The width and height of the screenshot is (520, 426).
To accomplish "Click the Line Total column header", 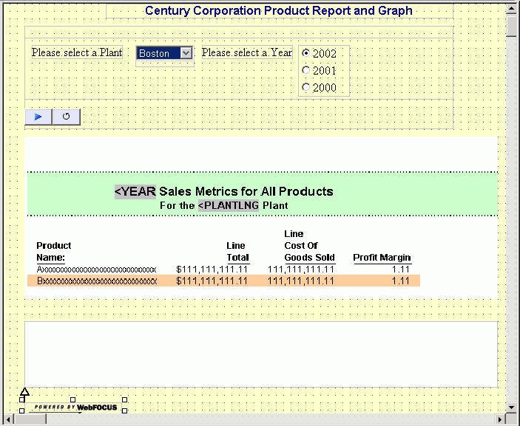I will [x=237, y=252].
